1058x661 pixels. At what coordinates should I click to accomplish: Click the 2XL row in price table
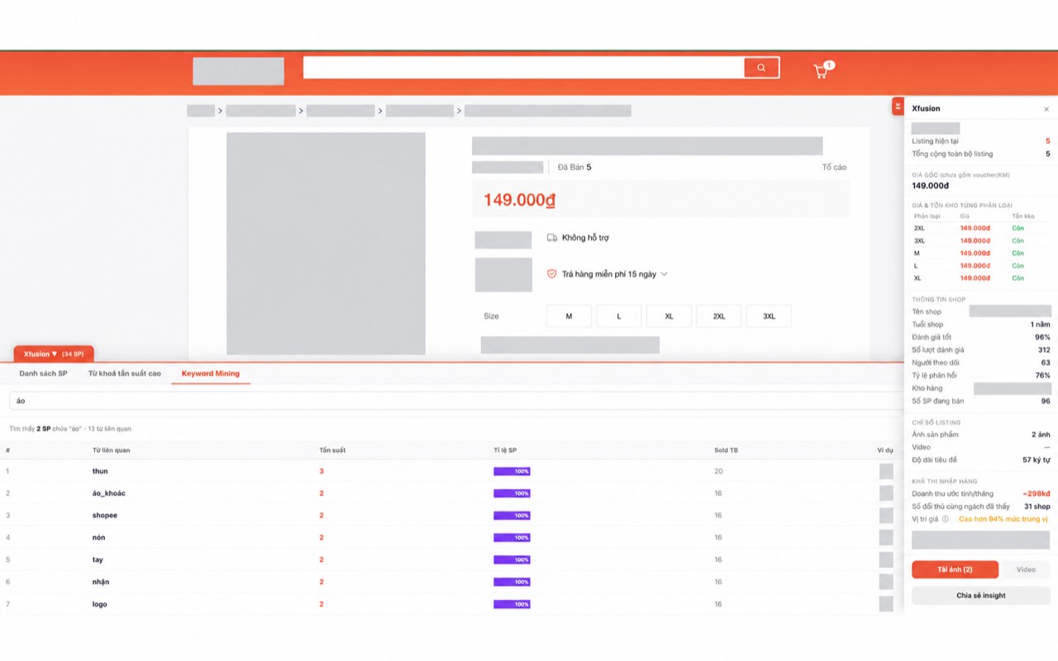pos(980,228)
